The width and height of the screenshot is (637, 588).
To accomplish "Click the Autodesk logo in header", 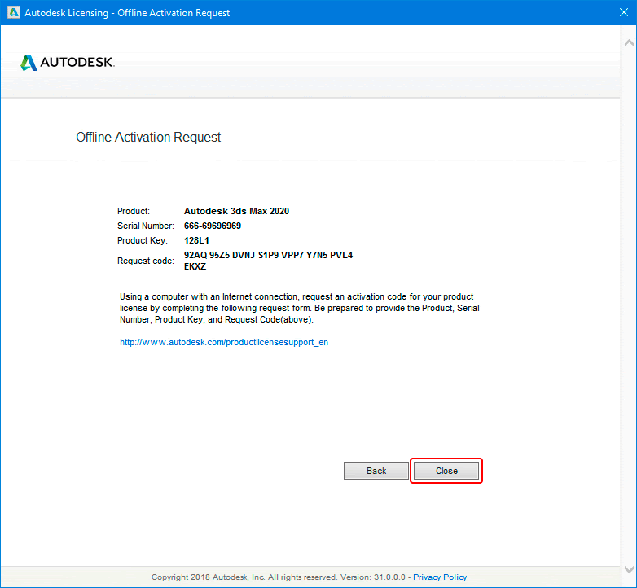I will (x=68, y=62).
